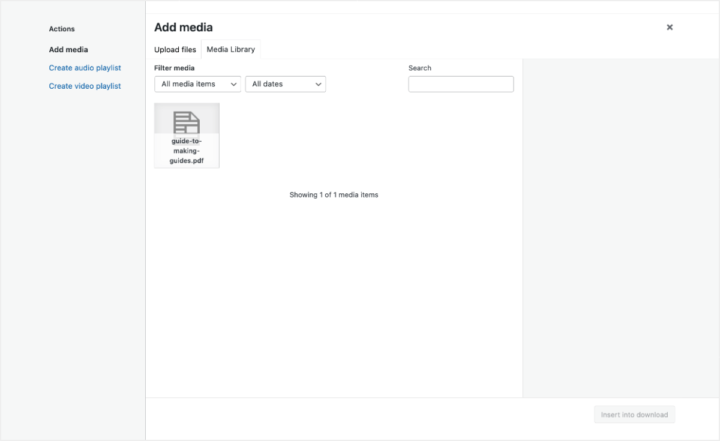Image resolution: width=720 pixels, height=441 pixels.
Task: Click the Insert into download button
Action: [634, 414]
